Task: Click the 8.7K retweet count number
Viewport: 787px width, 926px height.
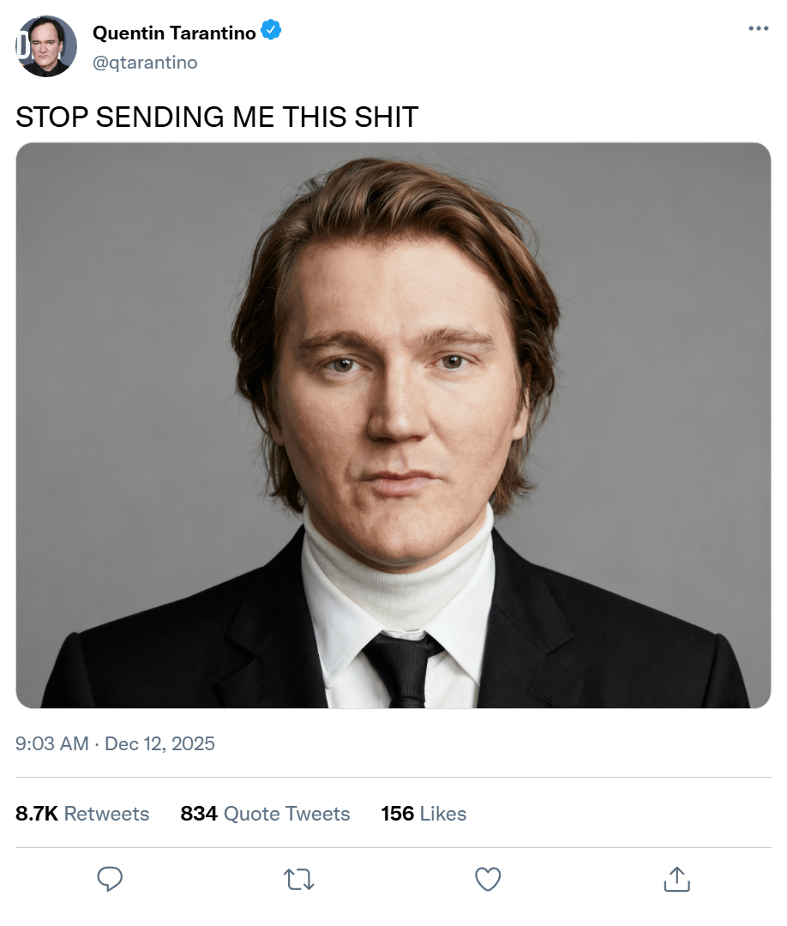Action: [37, 814]
